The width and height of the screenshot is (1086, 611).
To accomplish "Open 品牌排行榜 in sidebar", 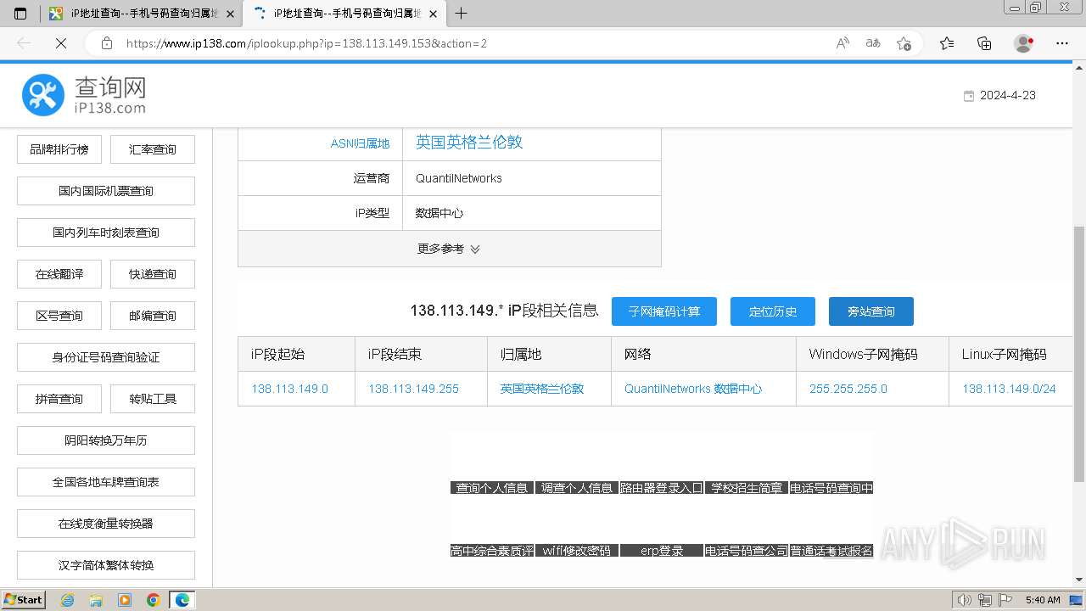I will [x=59, y=149].
